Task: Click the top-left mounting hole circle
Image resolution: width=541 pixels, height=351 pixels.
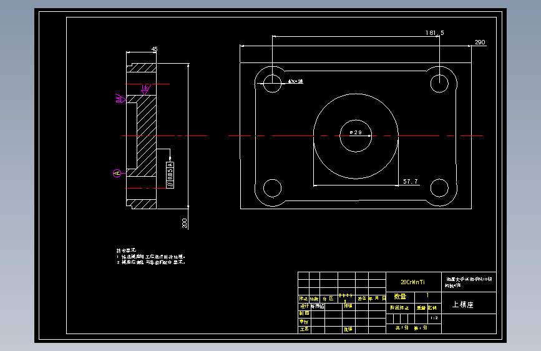Action: pyautogui.click(x=272, y=83)
